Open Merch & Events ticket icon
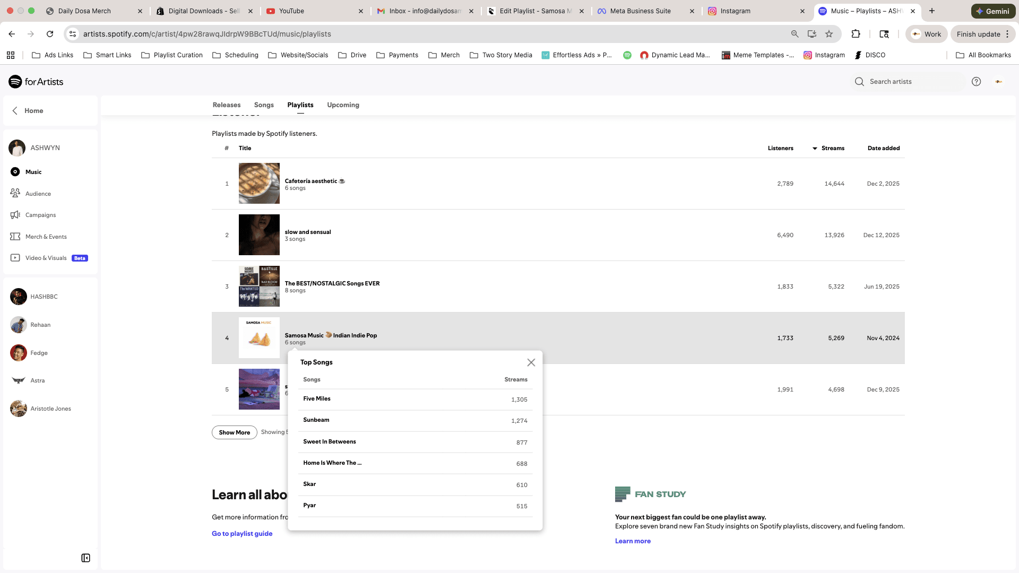The width and height of the screenshot is (1019, 573). coord(15,237)
